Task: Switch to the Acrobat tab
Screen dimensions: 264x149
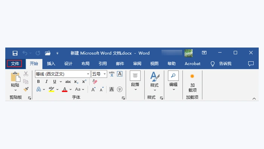Action: click(192, 64)
